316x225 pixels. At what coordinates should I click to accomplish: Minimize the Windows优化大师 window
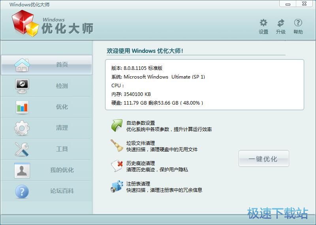(x=288, y=4)
